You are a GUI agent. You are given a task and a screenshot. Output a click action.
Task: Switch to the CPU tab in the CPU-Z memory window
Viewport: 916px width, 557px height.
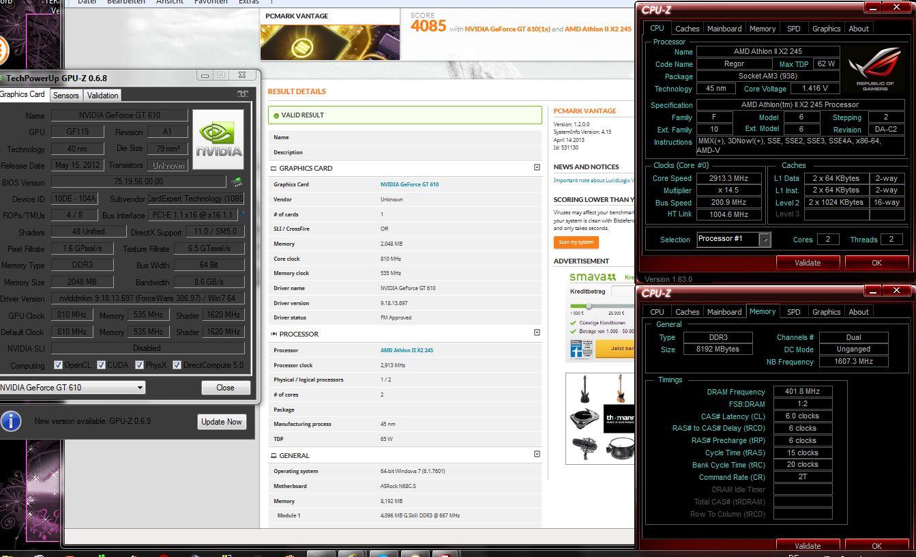point(657,312)
